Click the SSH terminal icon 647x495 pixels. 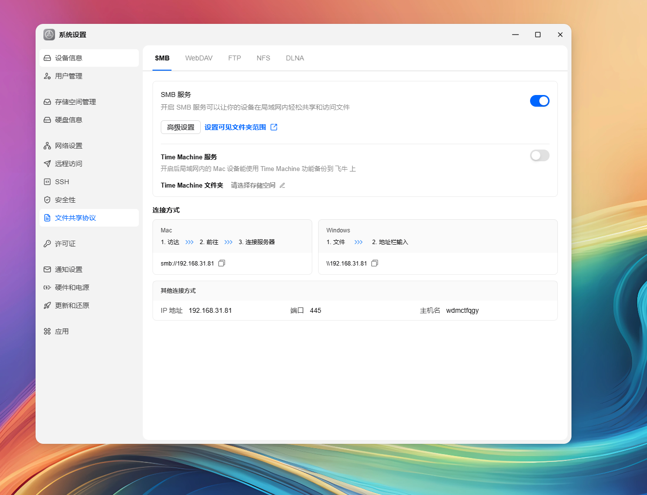47,182
